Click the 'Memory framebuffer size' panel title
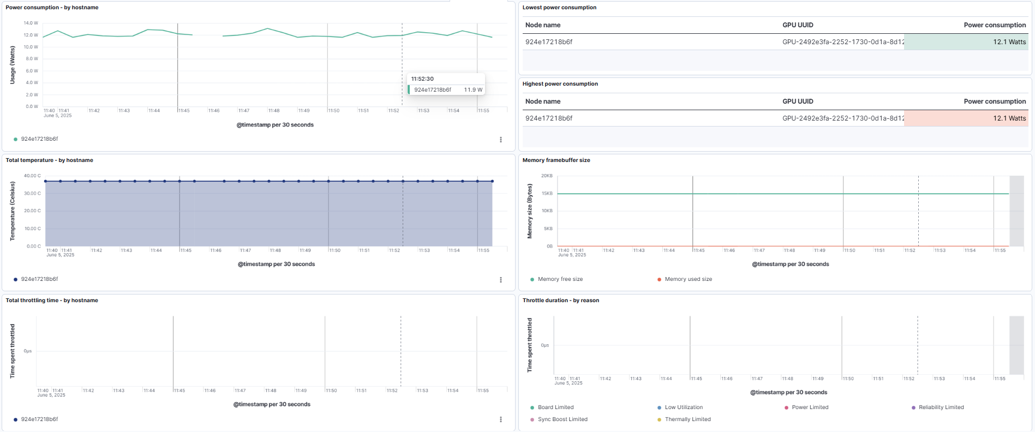Image resolution: width=1035 pixels, height=432 pixels. click(x=556, y=160)
